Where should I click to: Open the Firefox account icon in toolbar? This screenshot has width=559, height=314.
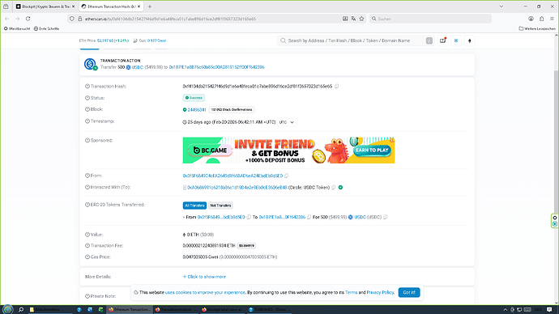click(531, 19)
